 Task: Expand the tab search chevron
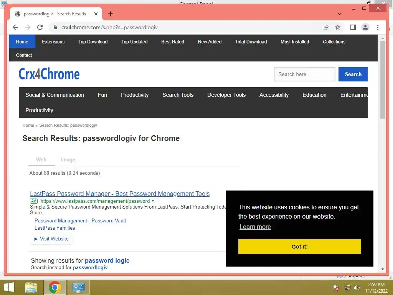click(340, 14)
